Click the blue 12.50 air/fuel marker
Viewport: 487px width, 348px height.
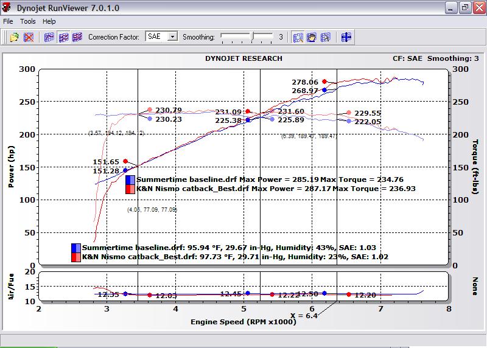pyautogui.click(x=324, y=293)
